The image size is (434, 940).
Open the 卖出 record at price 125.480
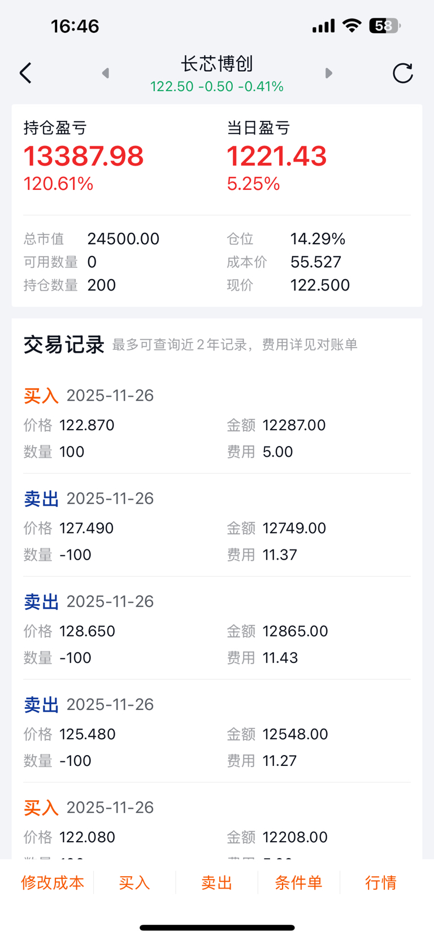(217, 733)
